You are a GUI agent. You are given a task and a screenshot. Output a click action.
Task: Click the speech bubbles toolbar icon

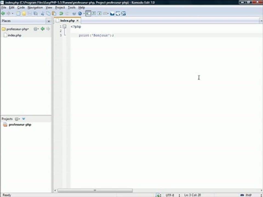click(118, 13)
